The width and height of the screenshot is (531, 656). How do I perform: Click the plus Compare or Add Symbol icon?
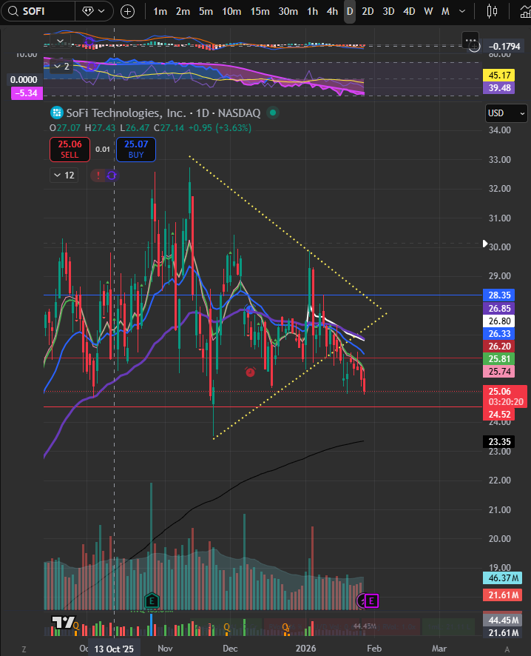pos(127,11)
